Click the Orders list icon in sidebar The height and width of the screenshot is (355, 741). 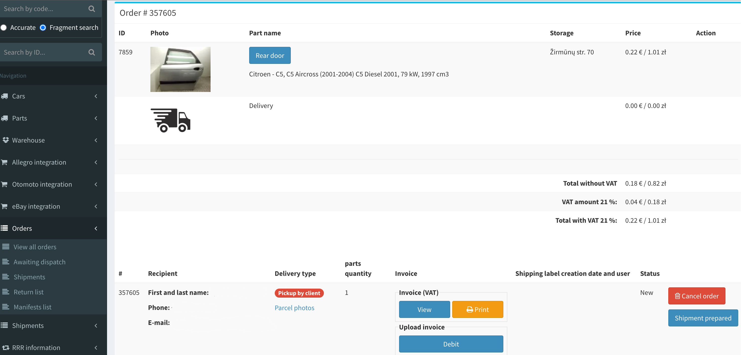5,228
